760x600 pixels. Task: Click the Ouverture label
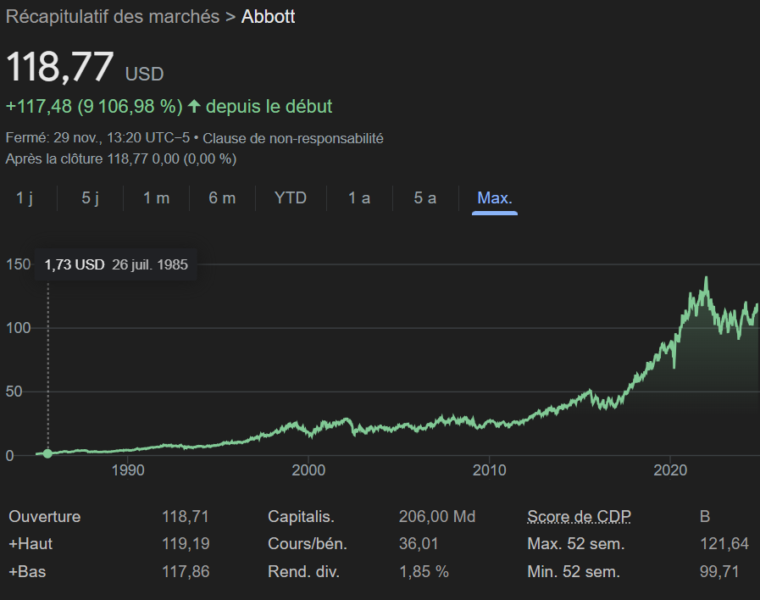(45, 517)
